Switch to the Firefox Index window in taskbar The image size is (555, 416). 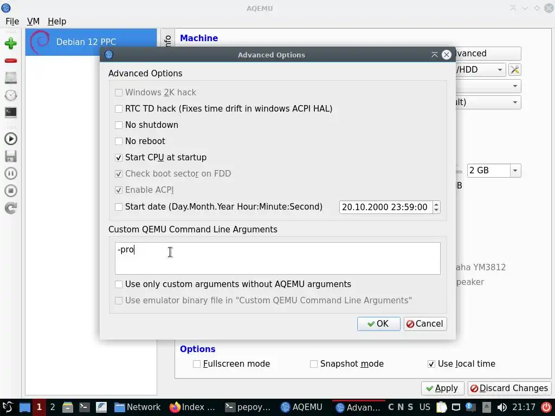coord(192,407)
